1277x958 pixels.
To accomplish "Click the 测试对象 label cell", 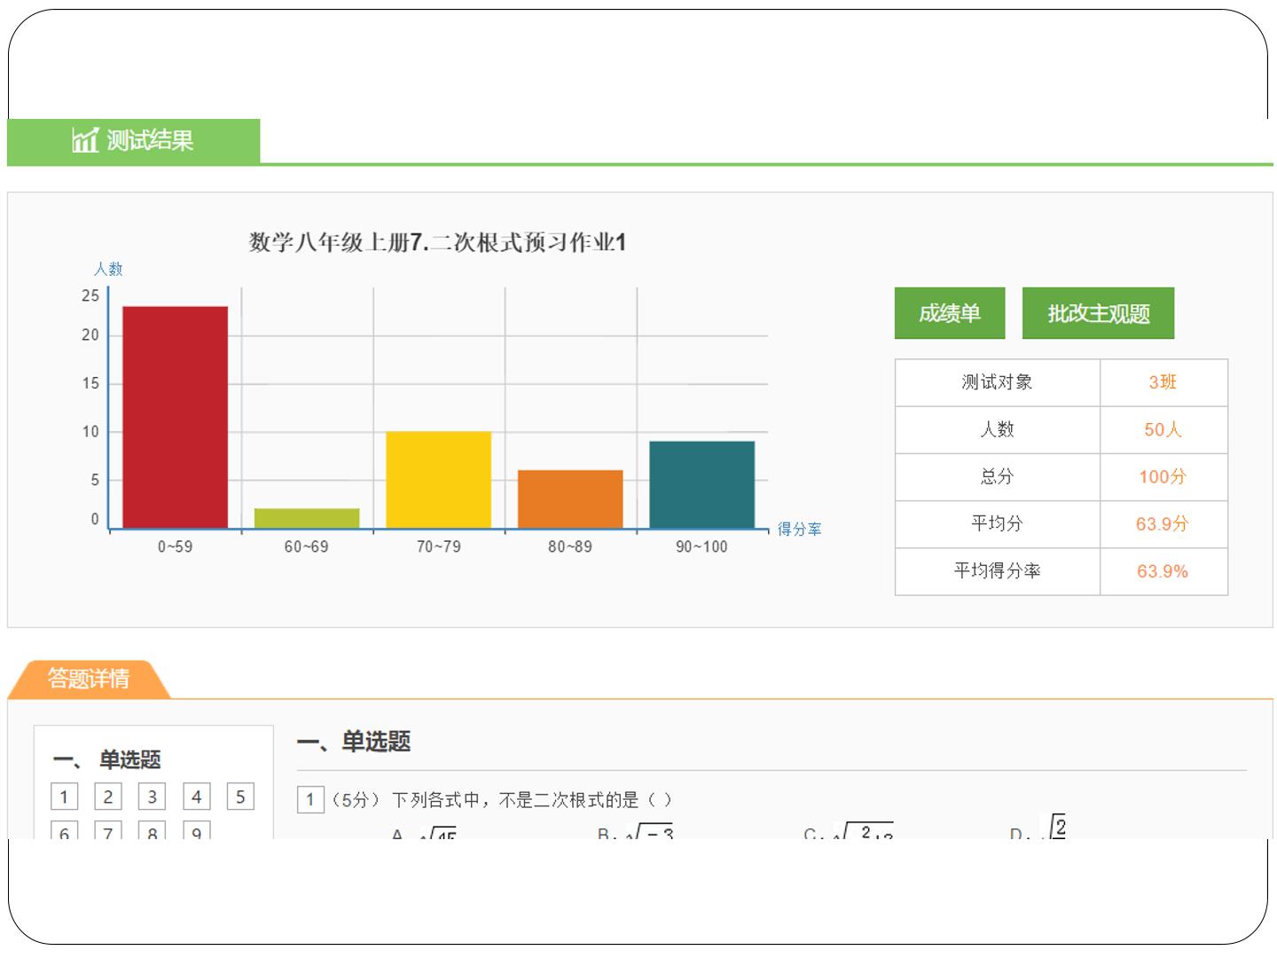I will (x=998, y=382).
